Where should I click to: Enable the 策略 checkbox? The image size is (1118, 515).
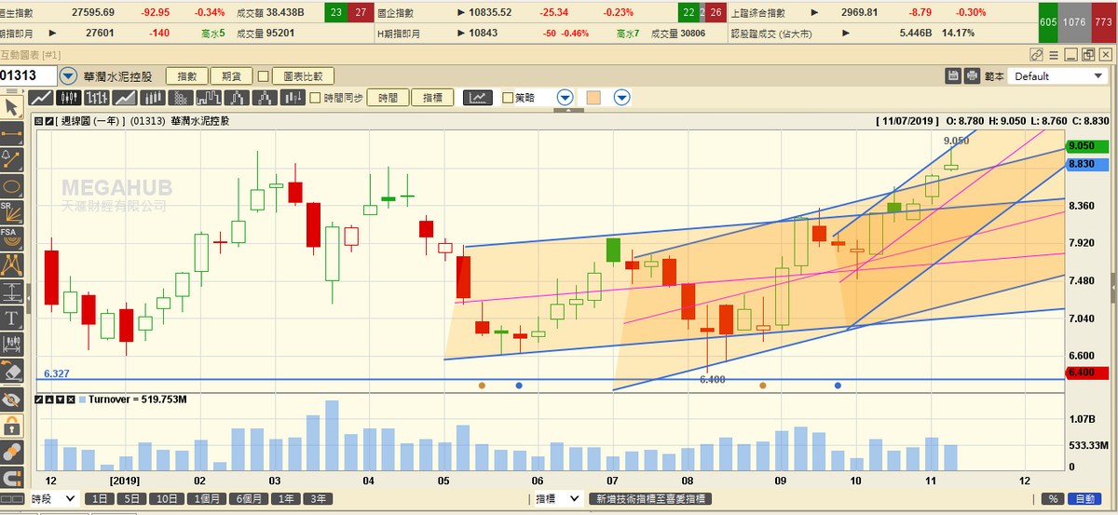coord(508,97)
